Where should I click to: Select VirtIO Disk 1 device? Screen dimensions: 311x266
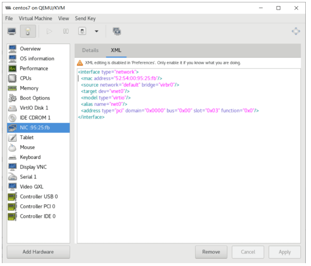click(x=38, y=108)
